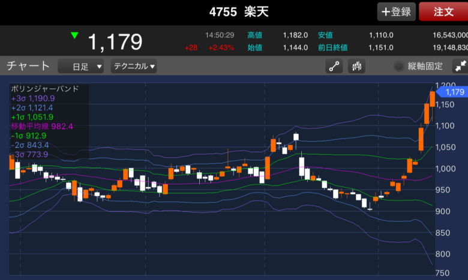
Task: Click the high value 1,182.0
Action: (295, 35)
